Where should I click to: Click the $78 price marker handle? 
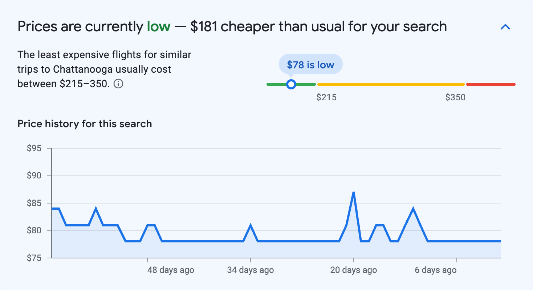[x=291, y=84]
